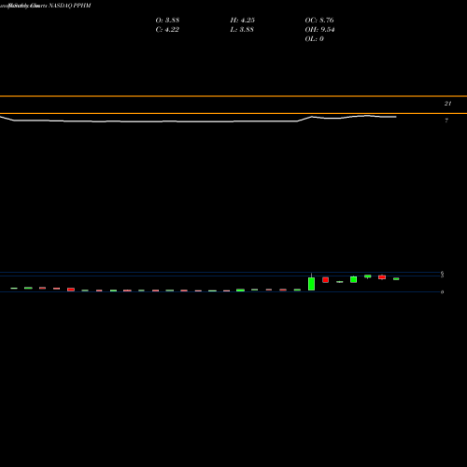Viewport: 467px width, 467px height.
Task: Click the tallest green candlestick
Action: (x=311, y=284)
